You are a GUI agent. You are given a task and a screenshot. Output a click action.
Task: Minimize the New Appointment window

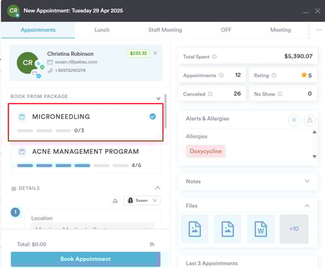pyautogui.click(x=305, y=13)
